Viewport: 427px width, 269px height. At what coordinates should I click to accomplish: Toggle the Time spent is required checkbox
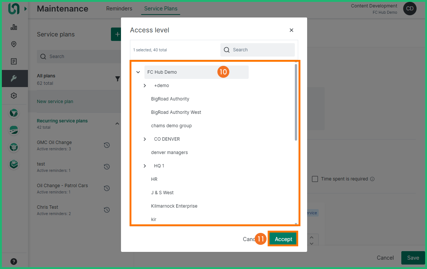point(315,179)
